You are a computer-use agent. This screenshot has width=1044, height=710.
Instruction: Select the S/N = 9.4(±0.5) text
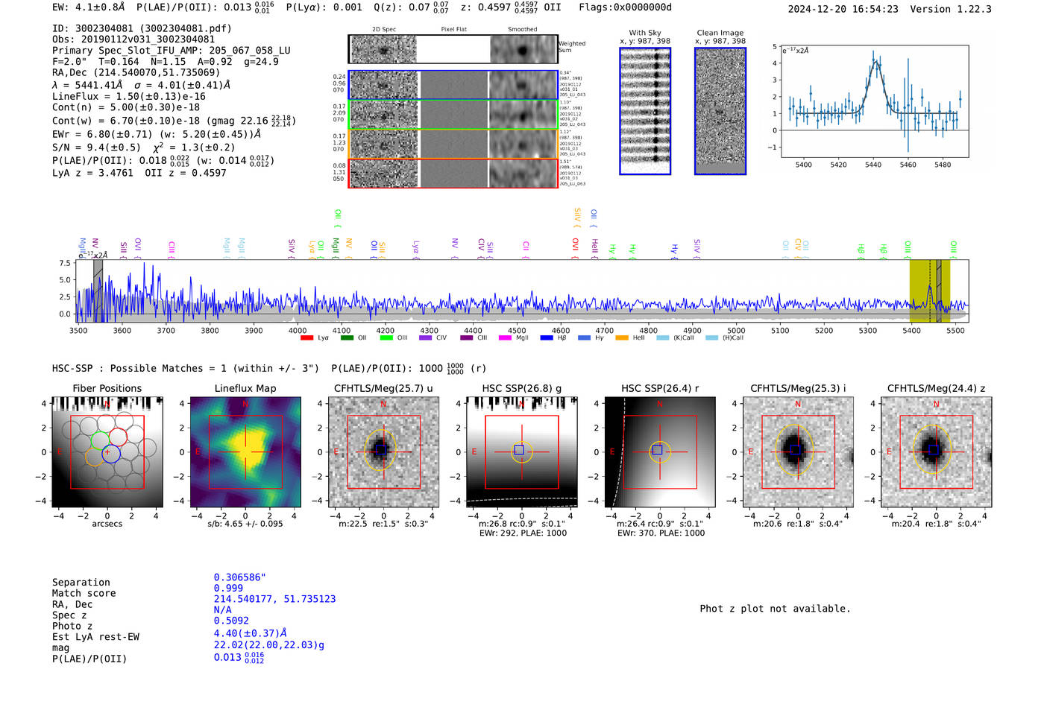[96, 148]
